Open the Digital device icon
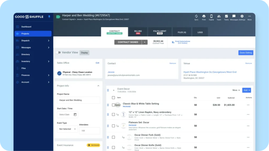 point(211,16)
